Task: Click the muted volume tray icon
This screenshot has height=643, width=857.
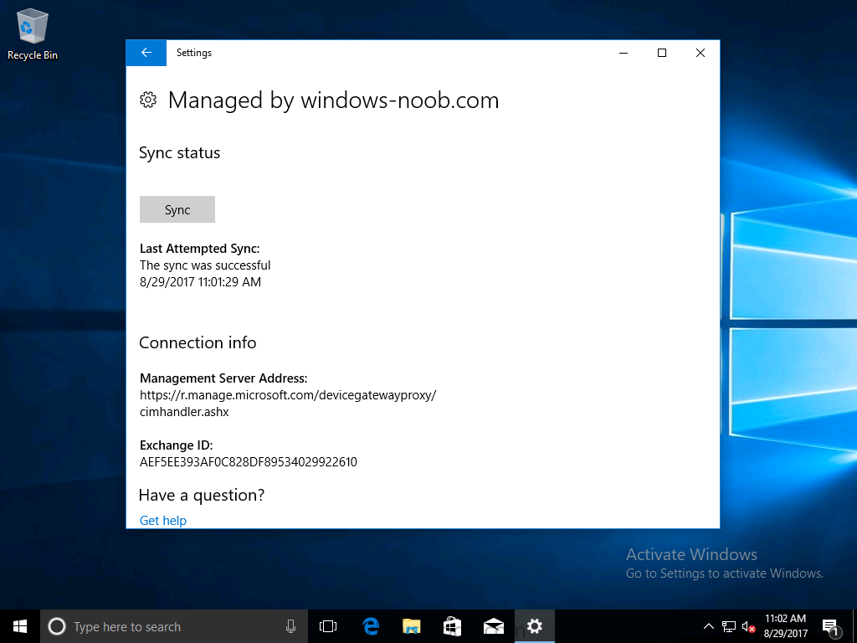Action: point(749,626)
